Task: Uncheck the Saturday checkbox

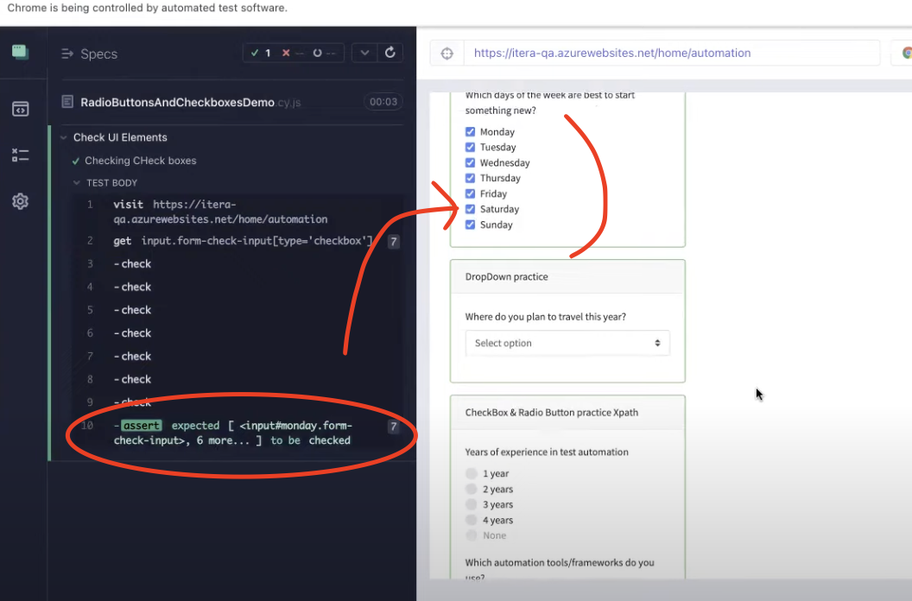Action: click(470, 209)
